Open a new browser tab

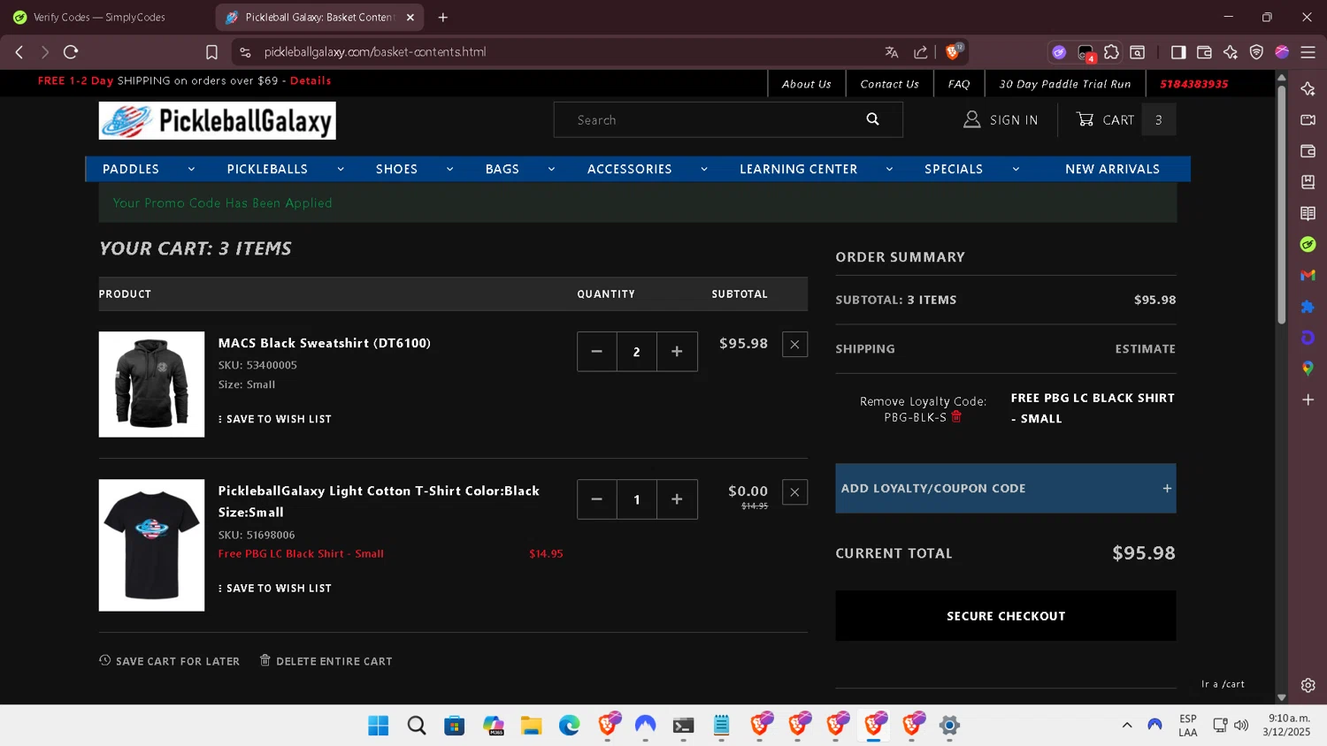(443, 17)
